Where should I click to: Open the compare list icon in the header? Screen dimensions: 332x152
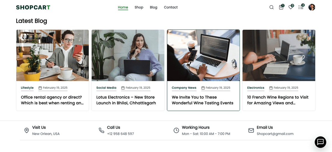[x=301, y=7]
